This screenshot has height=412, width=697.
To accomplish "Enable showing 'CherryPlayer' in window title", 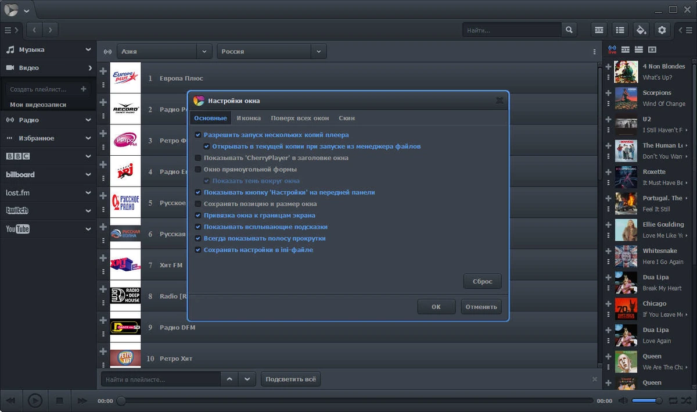I will coord(198,158).
